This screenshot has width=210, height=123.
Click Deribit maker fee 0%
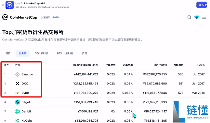point(113,111)
